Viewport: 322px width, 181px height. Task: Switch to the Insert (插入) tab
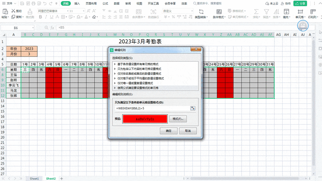point(77,4)
